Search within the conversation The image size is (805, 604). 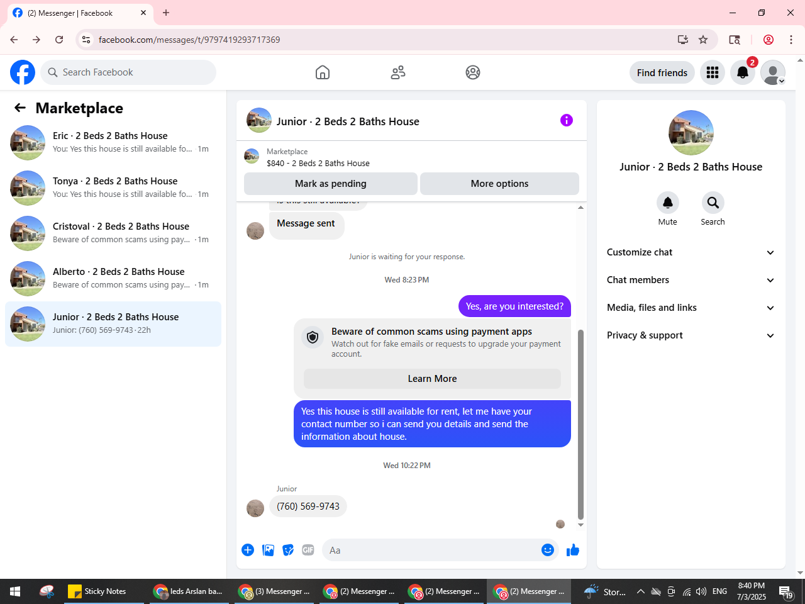(x=713, y=203)
